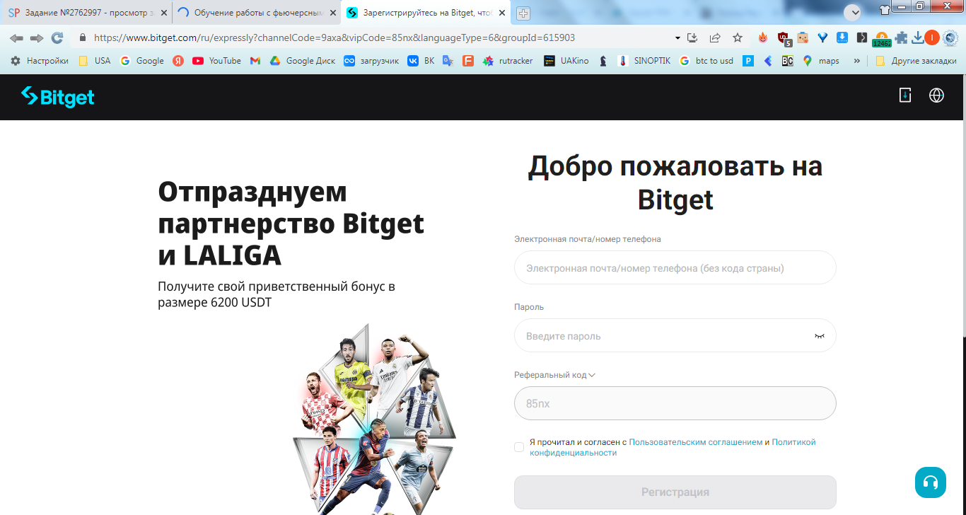Open the blue P bookmark icon
This screenshot has height=515, width=966.
[748, 61]
